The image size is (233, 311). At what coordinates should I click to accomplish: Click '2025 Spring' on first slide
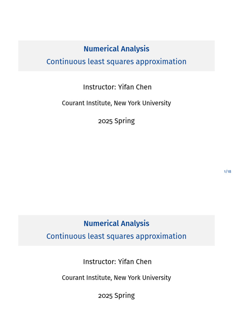(x=116, y=121)
